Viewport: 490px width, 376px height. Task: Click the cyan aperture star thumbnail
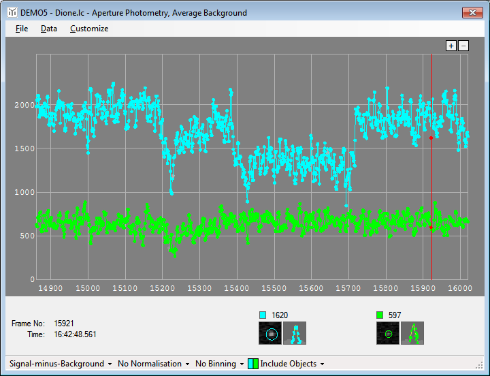click(x=270, y=333)
